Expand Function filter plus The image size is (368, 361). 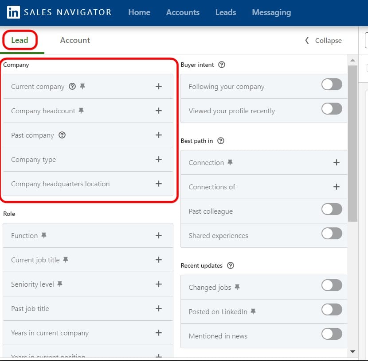pyautogui.click(x=159, y=235)
